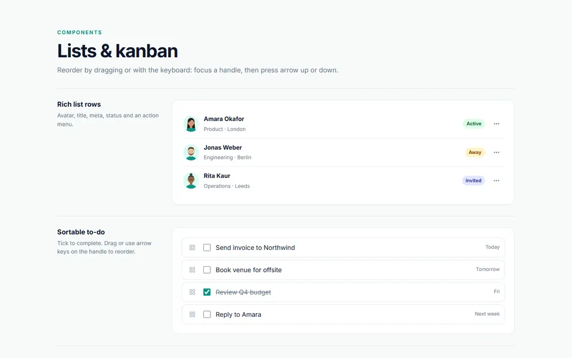Click the Away status badge
The image size is (572, 358).
[475, 152]
